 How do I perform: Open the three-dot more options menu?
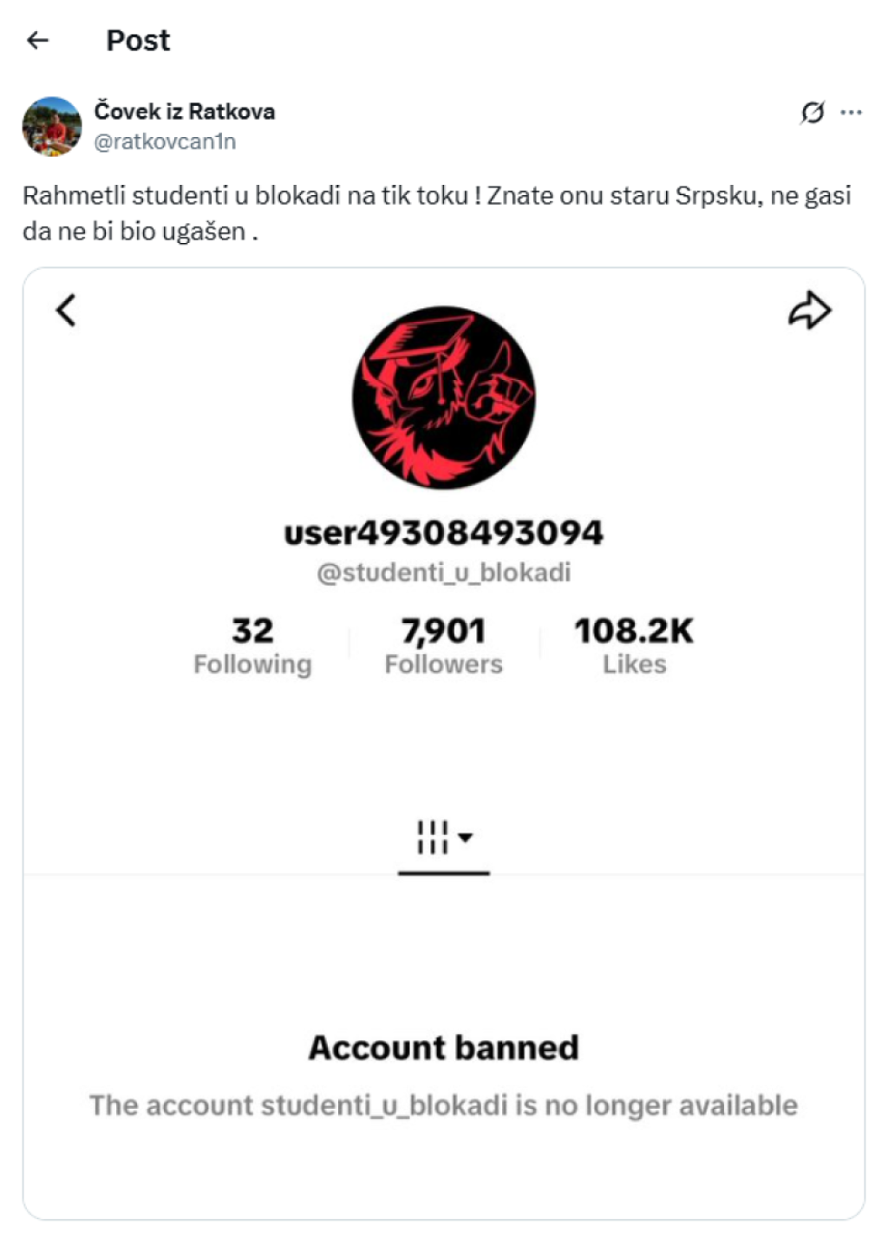852,113
